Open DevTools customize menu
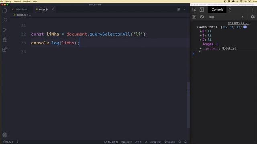This screenshot has height=144, width=257. click(253, 10)
